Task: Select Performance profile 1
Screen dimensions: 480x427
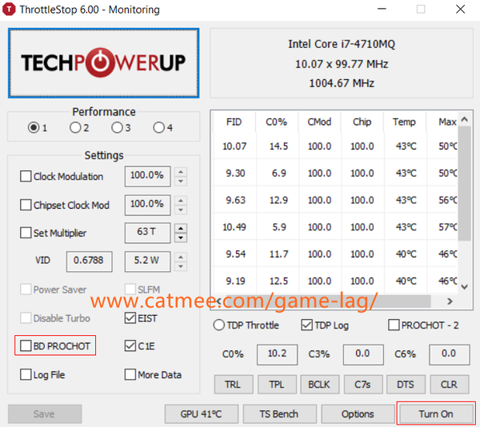Action: point(34,127)
